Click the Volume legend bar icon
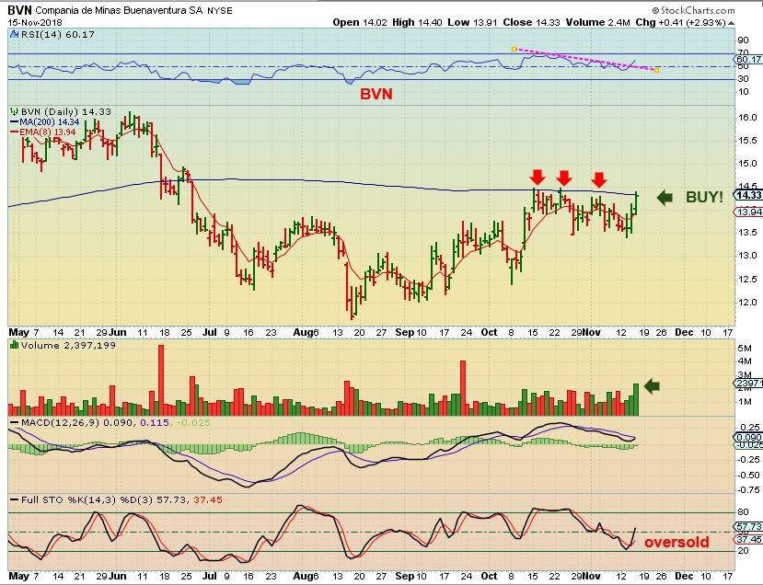Screen dimensions: 763x585 pyautogui.click(x=14, y=345)
